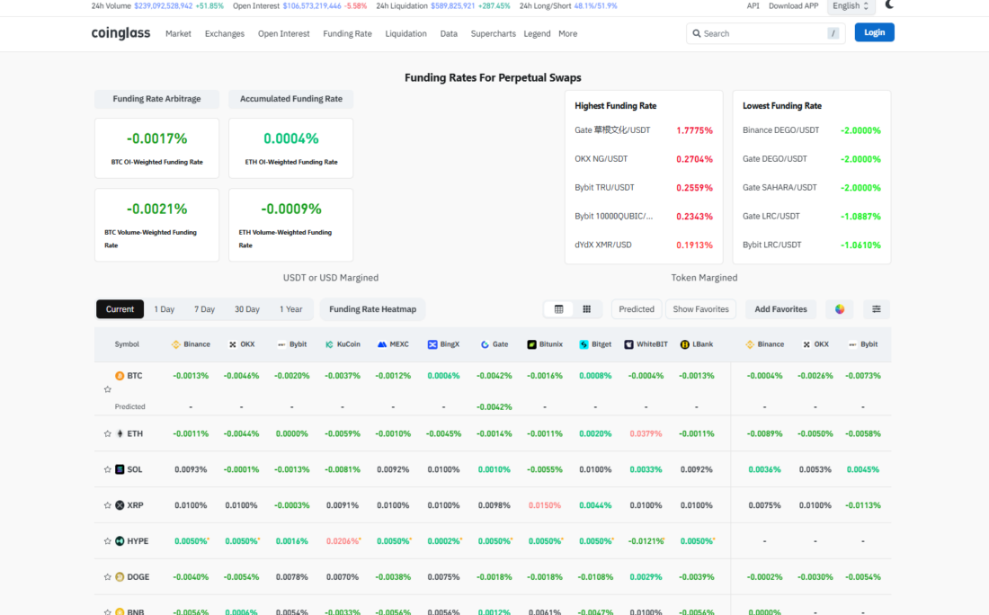The image size is (989, 615).
Task: Click Add Favorites button
Action: (780, 309)
